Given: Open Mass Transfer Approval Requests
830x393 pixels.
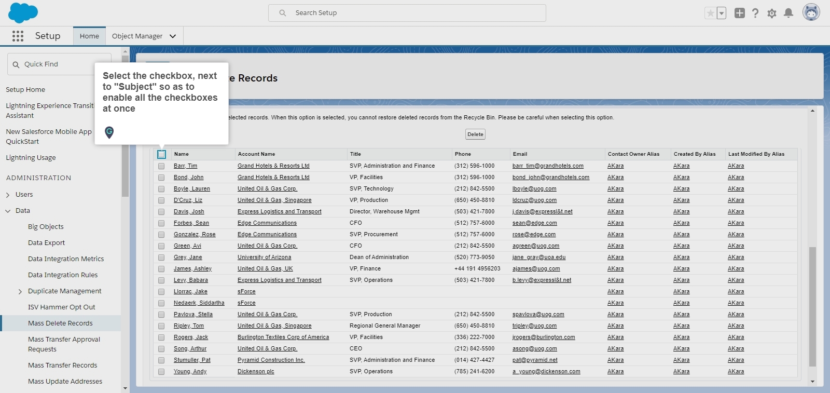Looking at the screenshot, I should [x=64, y=344].
